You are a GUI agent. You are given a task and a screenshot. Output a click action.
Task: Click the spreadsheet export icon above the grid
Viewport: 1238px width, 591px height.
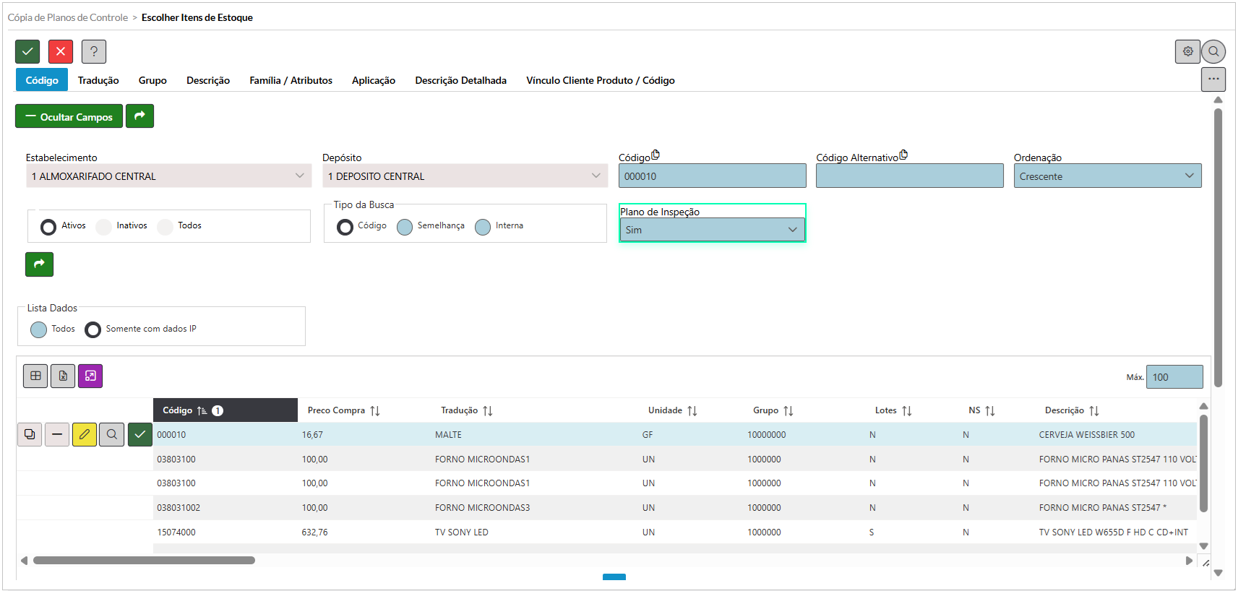coord(63,376)
